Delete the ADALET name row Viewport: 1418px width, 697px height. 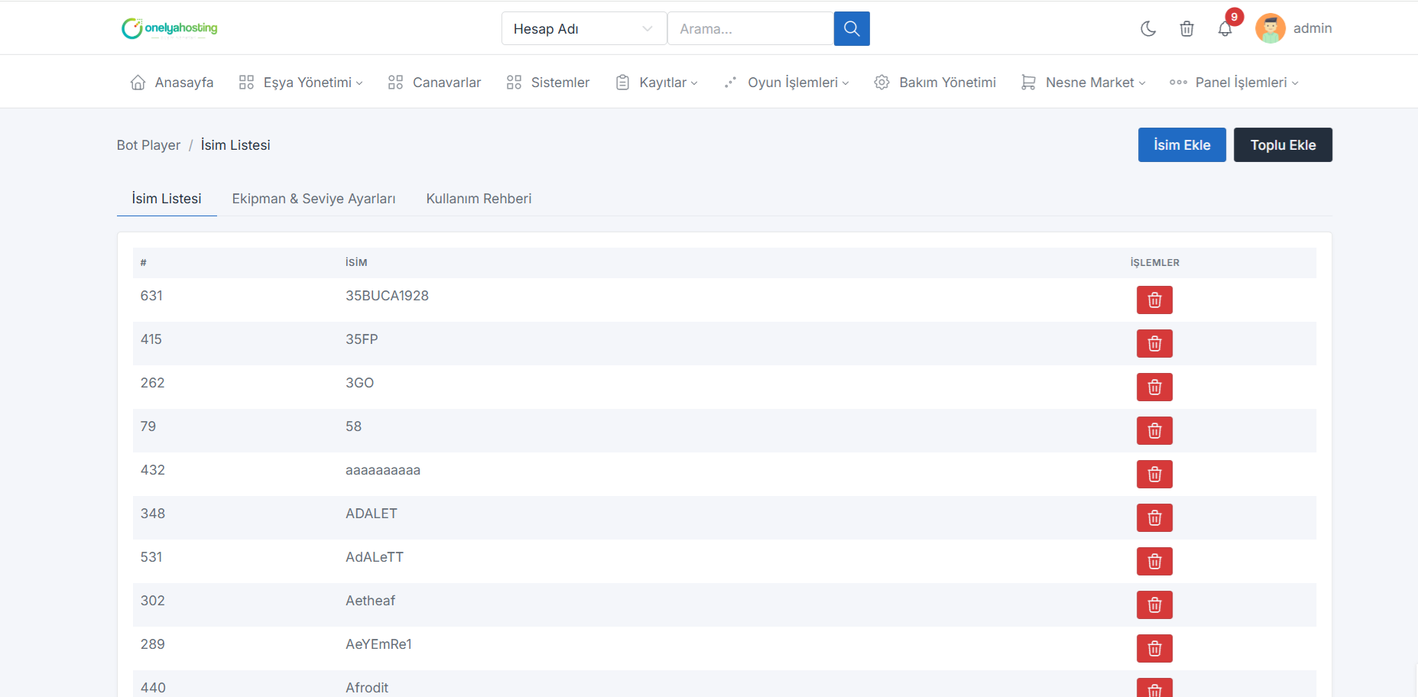click(x=1154, y=517)
